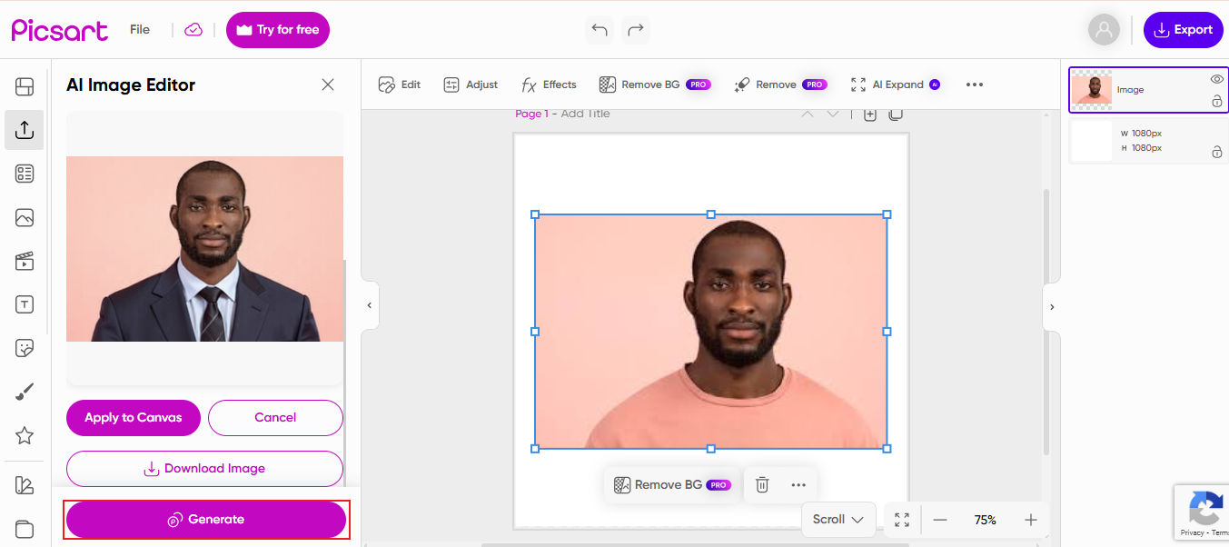Click the Export button

pyautogui.click(x=1184, y=30)
